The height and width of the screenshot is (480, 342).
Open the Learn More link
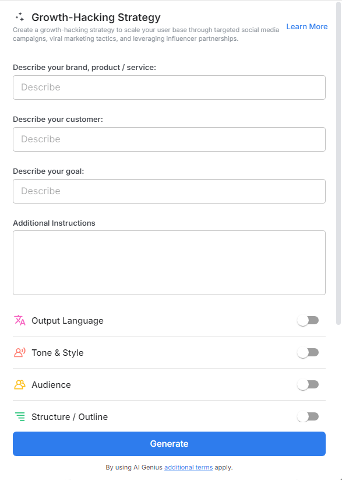[306, 26]
